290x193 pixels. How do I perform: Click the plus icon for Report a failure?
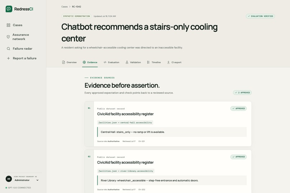[8, 58]
